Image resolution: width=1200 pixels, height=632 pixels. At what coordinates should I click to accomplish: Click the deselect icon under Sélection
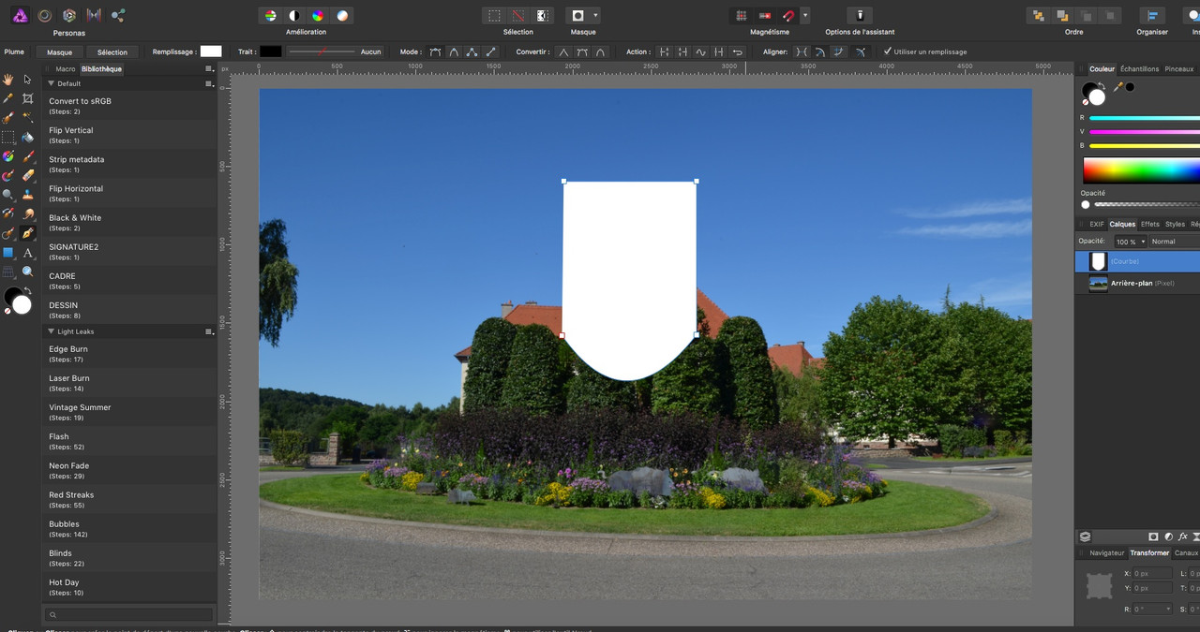pos(518,15)
